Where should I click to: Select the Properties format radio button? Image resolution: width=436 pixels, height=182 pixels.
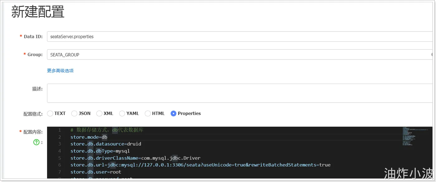click(x=173, y=113)
